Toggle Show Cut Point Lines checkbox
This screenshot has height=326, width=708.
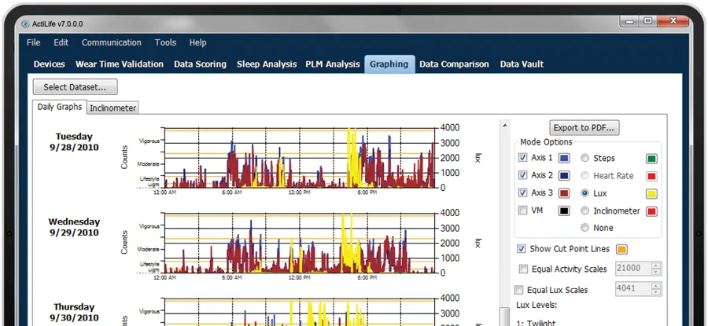click(522, 249)
